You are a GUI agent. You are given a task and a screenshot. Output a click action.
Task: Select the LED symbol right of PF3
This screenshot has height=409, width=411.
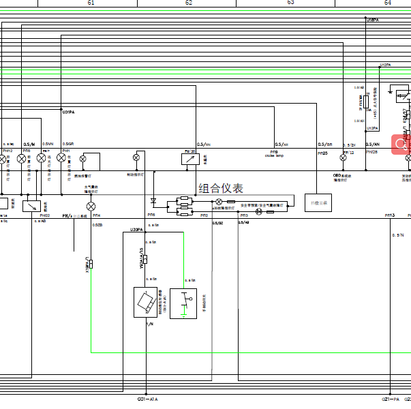click(x=259, y=211)
